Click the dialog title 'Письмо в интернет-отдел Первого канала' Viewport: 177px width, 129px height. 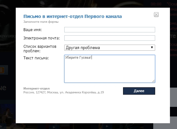pos(73,16)
